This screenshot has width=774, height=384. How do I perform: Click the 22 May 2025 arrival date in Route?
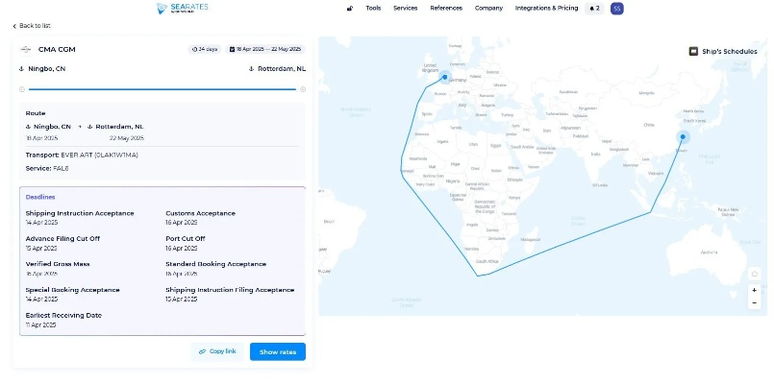point(126,138)
